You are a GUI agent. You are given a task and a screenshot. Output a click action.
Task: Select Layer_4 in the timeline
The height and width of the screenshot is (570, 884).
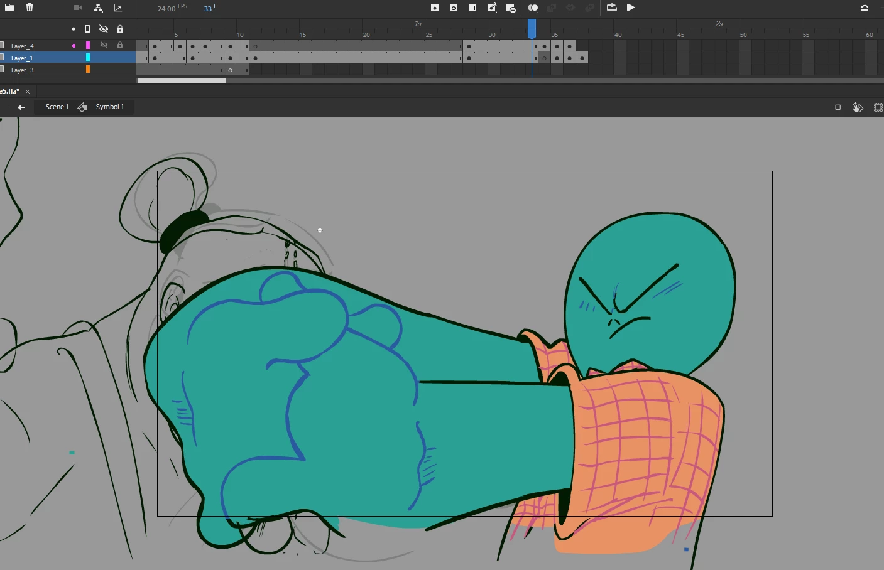pos(23,46)
